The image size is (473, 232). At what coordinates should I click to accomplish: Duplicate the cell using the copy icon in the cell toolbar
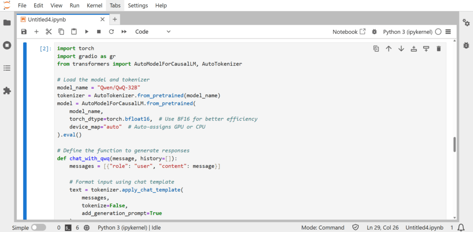tap(376, 49)
